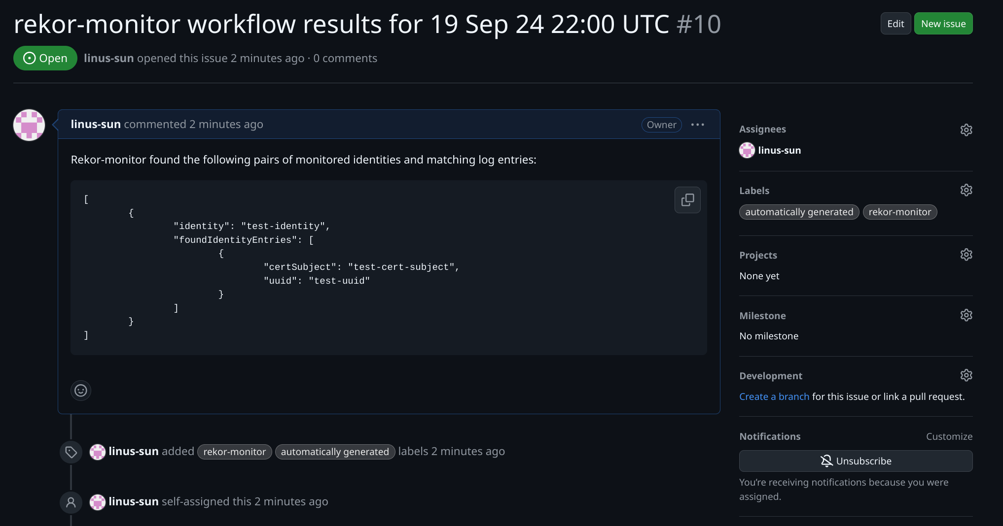Open the automatically generated label in sidebar
The image size is (1003, 526).
pyautogui.click(x=799, y=212)
